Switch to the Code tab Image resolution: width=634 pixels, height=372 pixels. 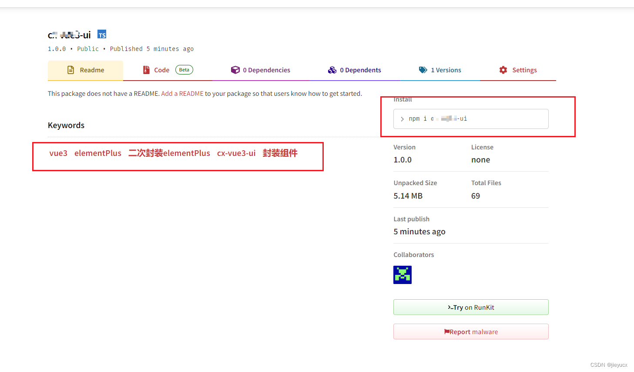click(168, 70)
